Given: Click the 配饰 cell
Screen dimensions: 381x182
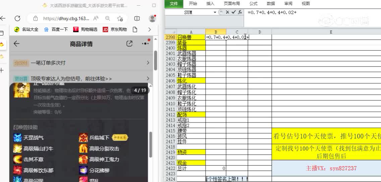Looking at the screenshot, I should click(x=191, y=114).
